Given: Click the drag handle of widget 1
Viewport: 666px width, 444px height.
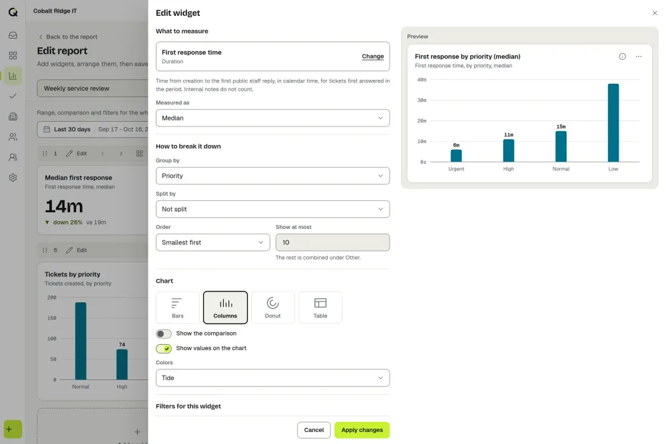Looking at the screenshot, I should tap(45, 154).
